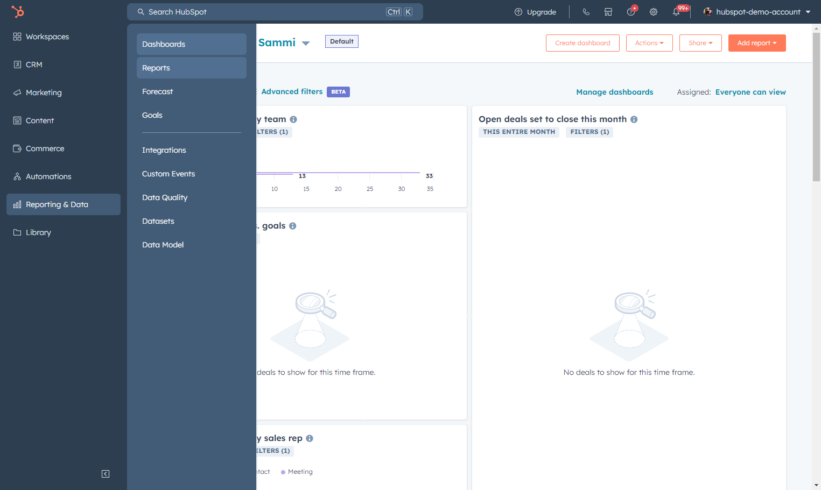Open the Content nav item
821x490 pixels.
64,120
